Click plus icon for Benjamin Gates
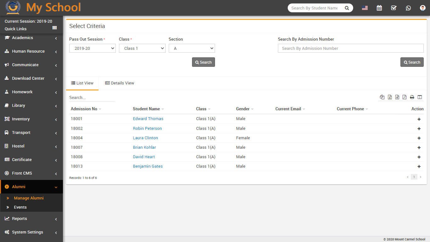Viewport: 430px width, 242px height. pos(419,166)
